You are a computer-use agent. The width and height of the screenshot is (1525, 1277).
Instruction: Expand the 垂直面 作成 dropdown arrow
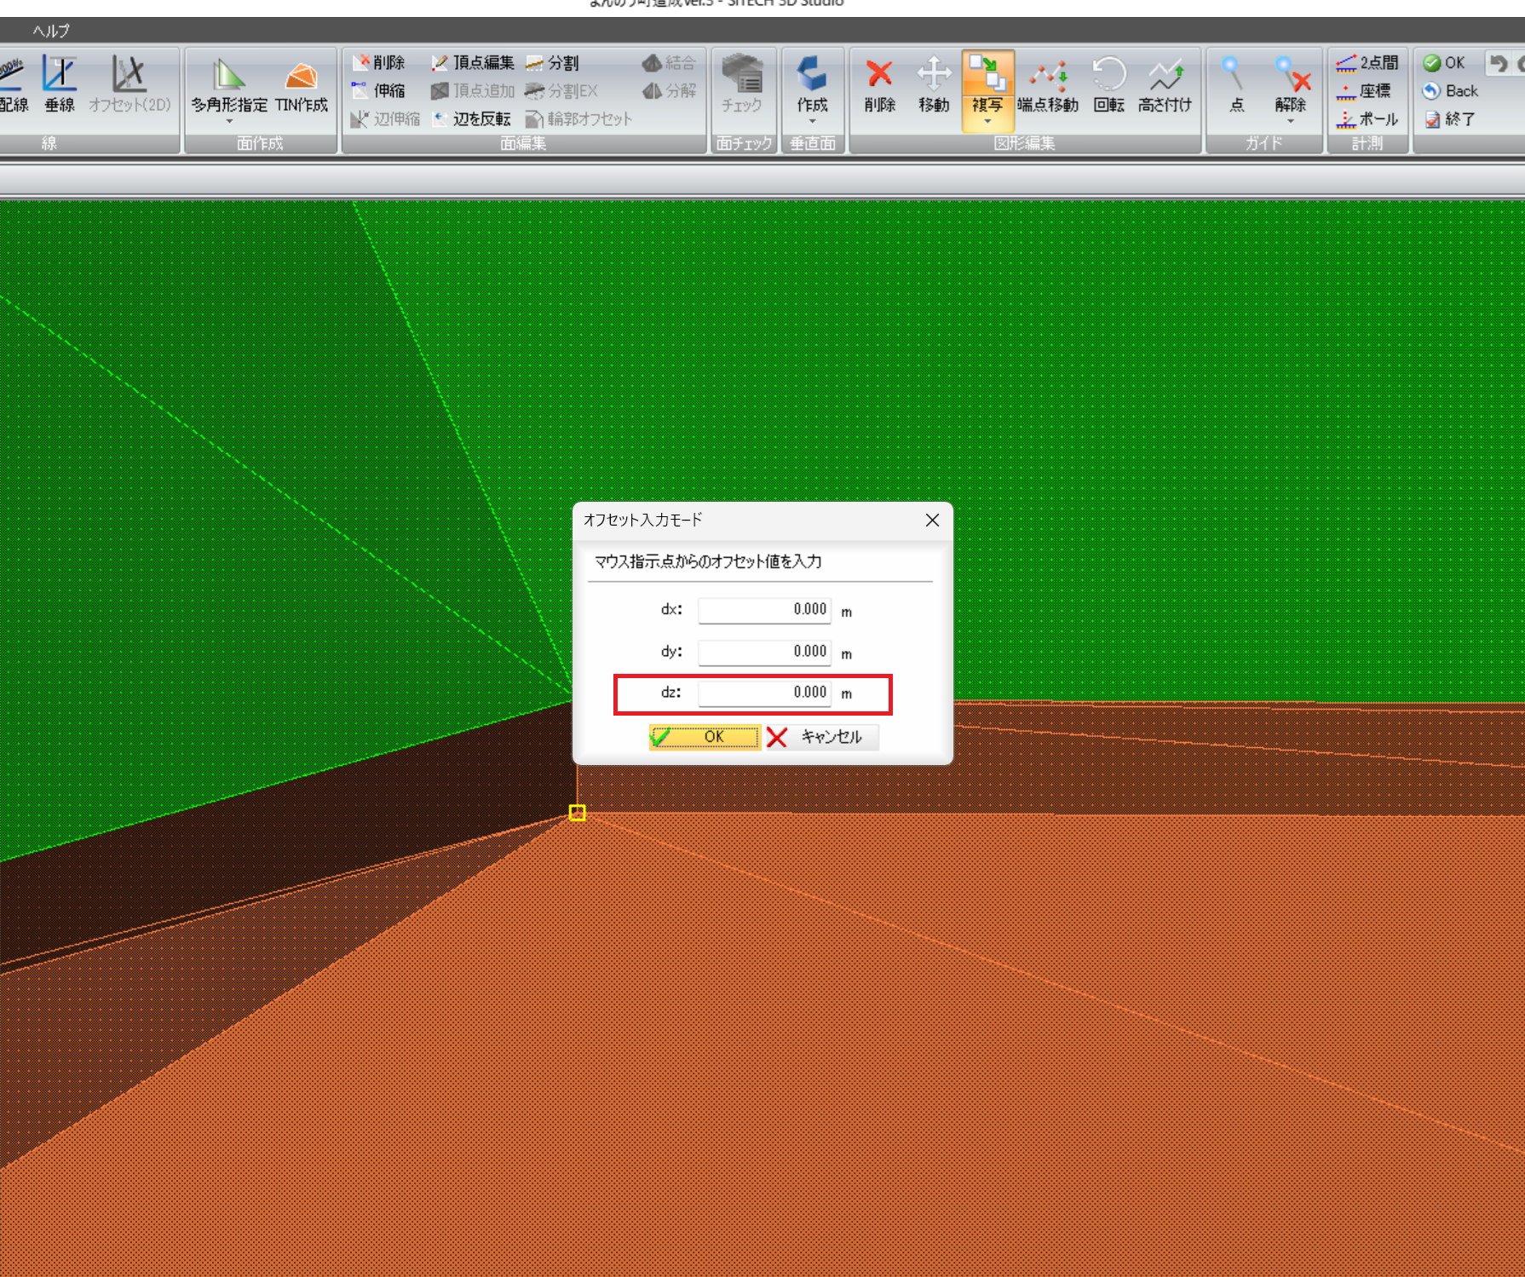click(812, 122)
